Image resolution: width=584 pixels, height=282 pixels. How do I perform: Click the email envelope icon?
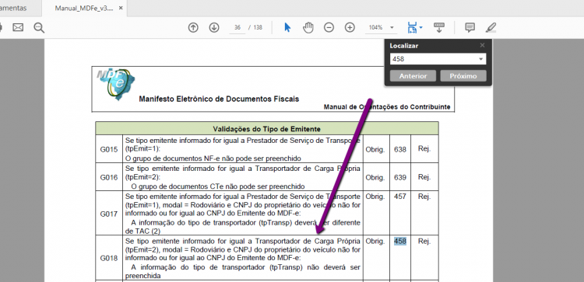coord(18,27)
